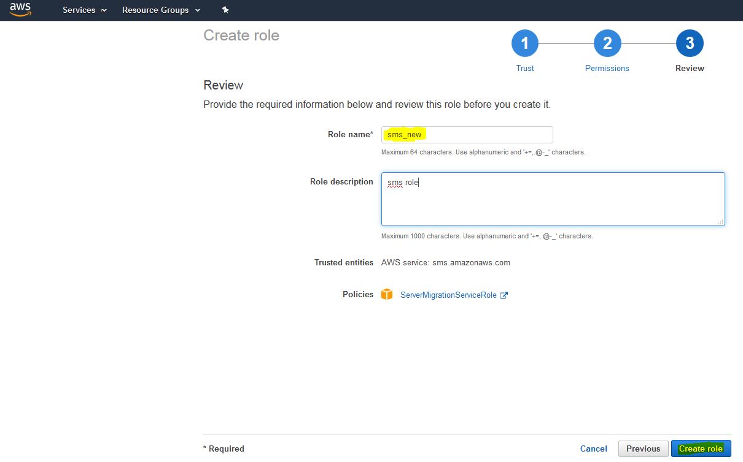
Task: Click external link icon beside ServerMigrationServiceRole
Action: (x=504, y=295)
